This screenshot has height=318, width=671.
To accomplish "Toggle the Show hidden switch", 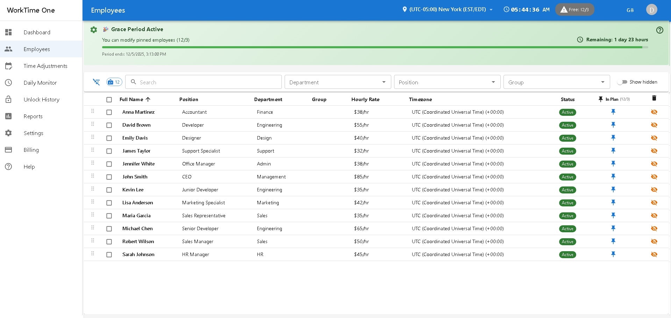I will [x=622, y=82].
